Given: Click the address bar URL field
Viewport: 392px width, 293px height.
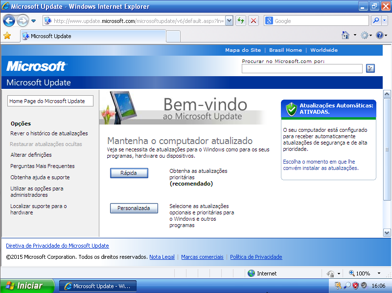Looking at the screenshot, I should (x=139, y=21).
